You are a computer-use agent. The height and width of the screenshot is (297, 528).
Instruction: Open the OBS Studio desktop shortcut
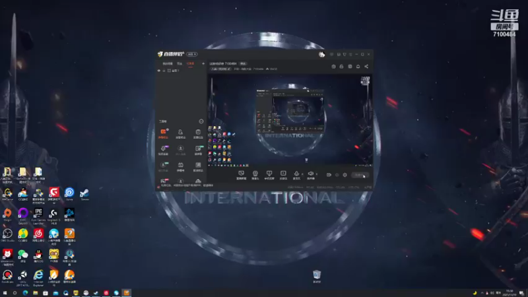click(x=7, y=235)
